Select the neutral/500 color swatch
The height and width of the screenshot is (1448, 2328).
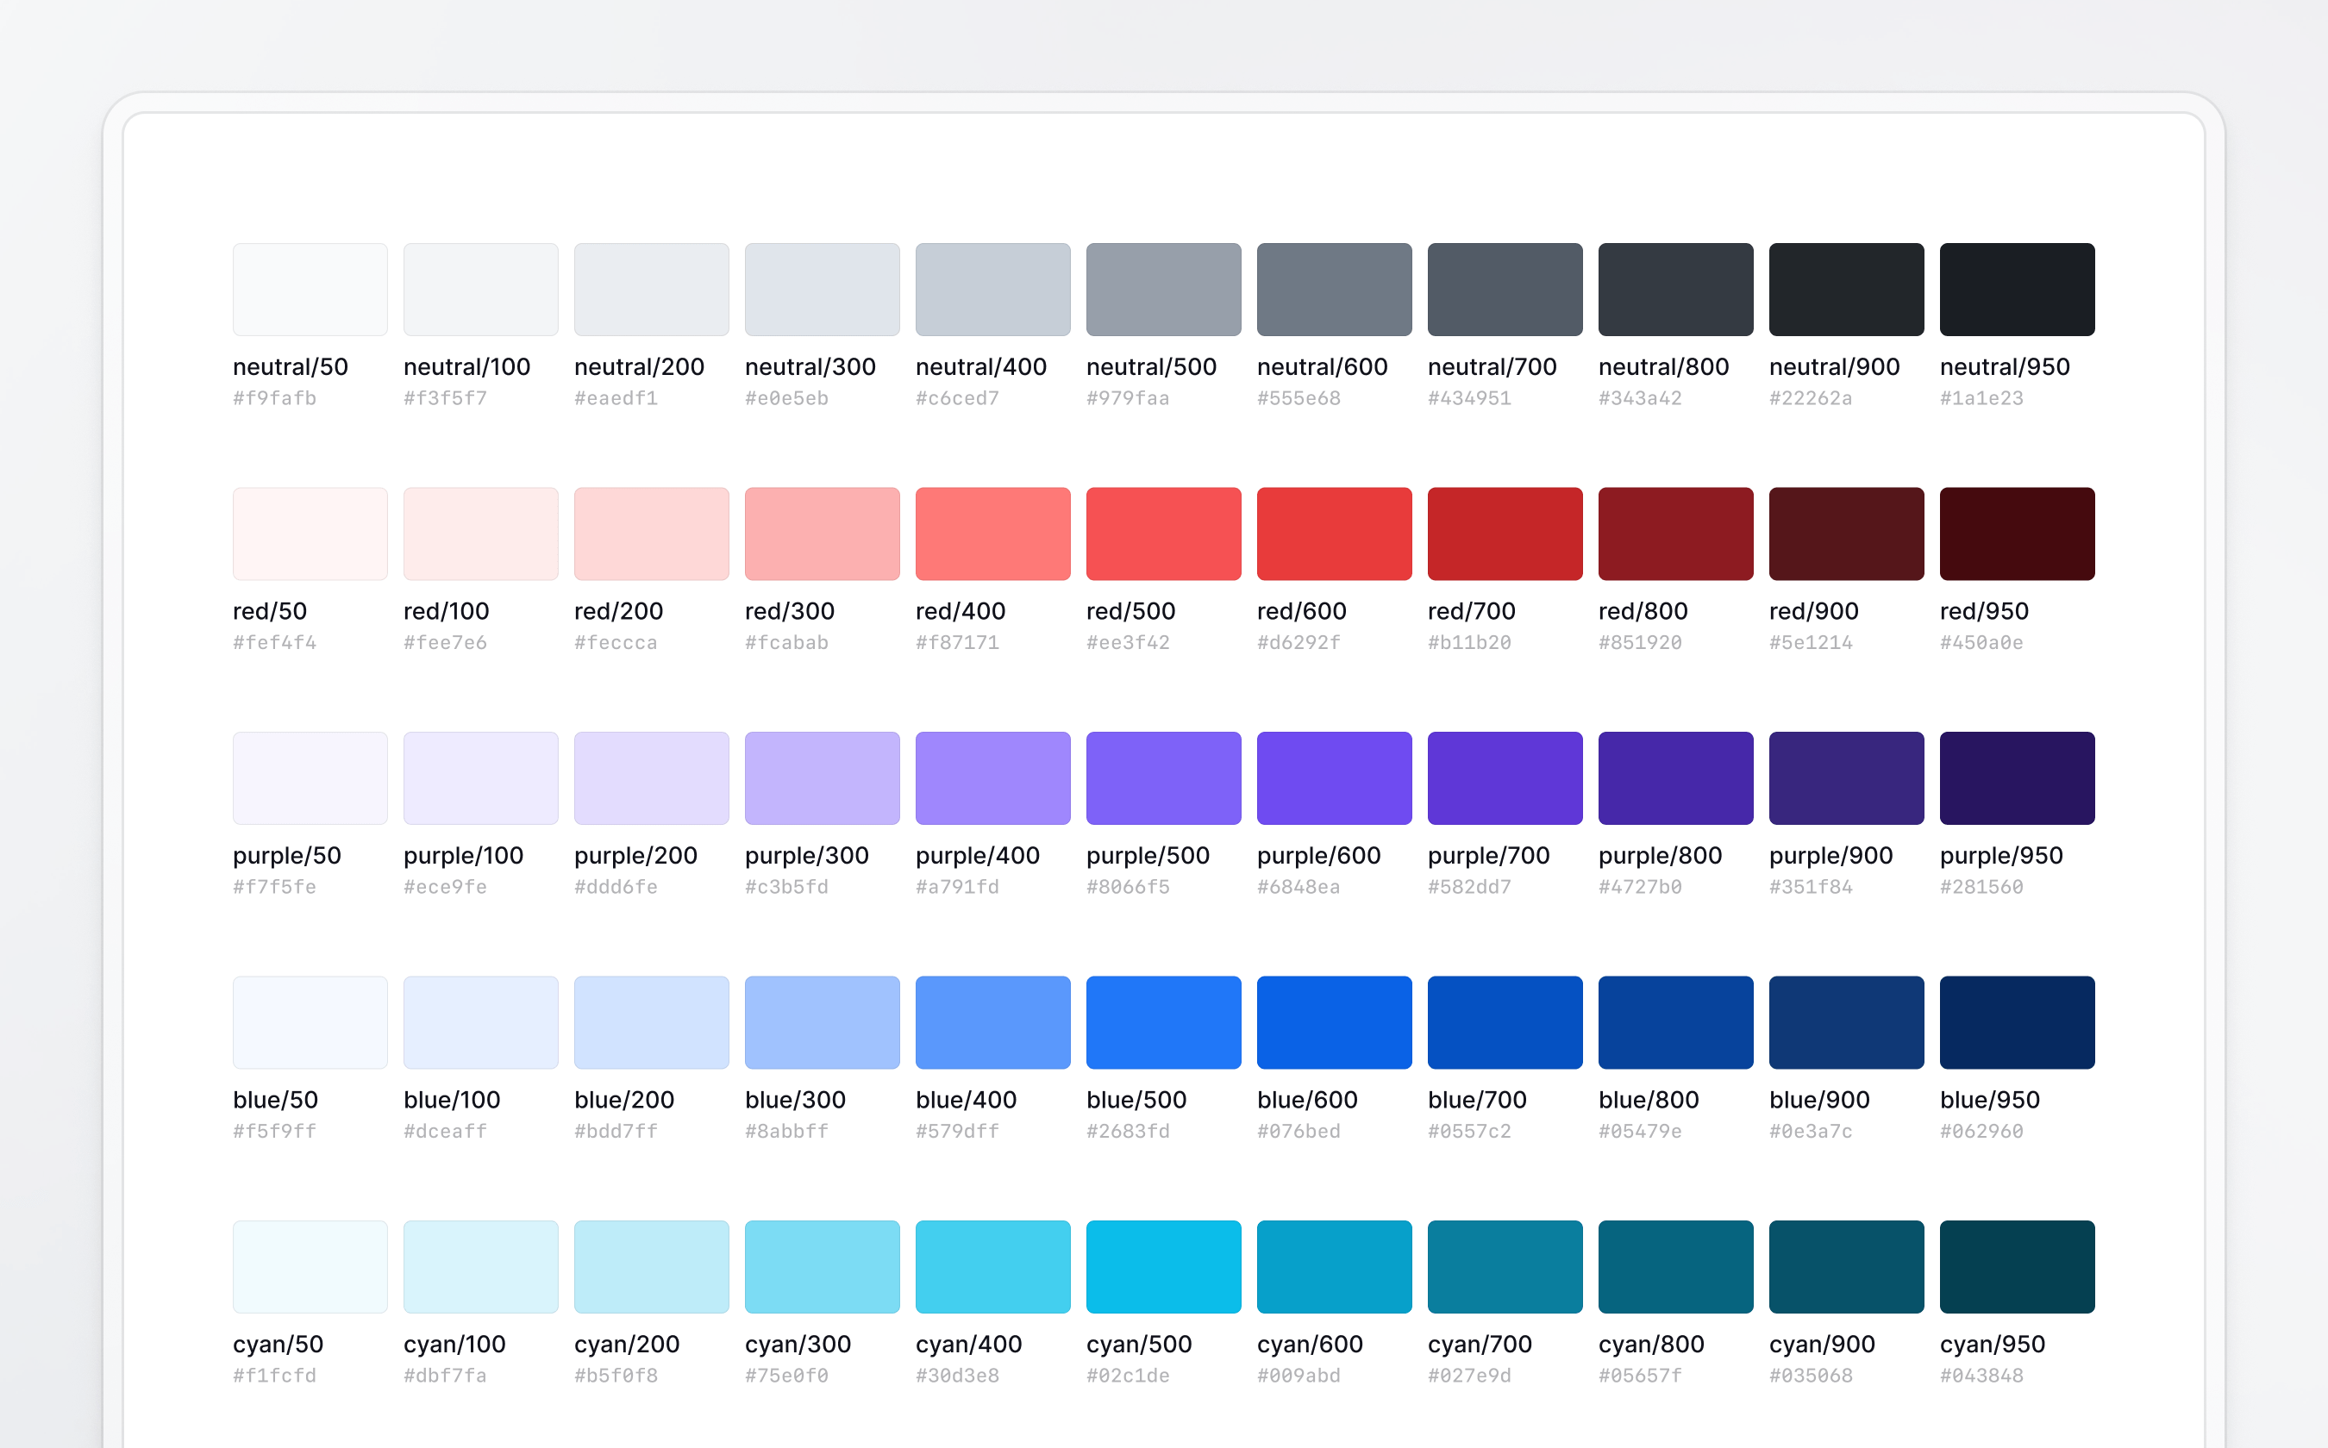pyautogui.click(x=1163, y=288)
